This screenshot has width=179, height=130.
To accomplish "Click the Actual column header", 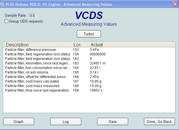I will 130,45.
